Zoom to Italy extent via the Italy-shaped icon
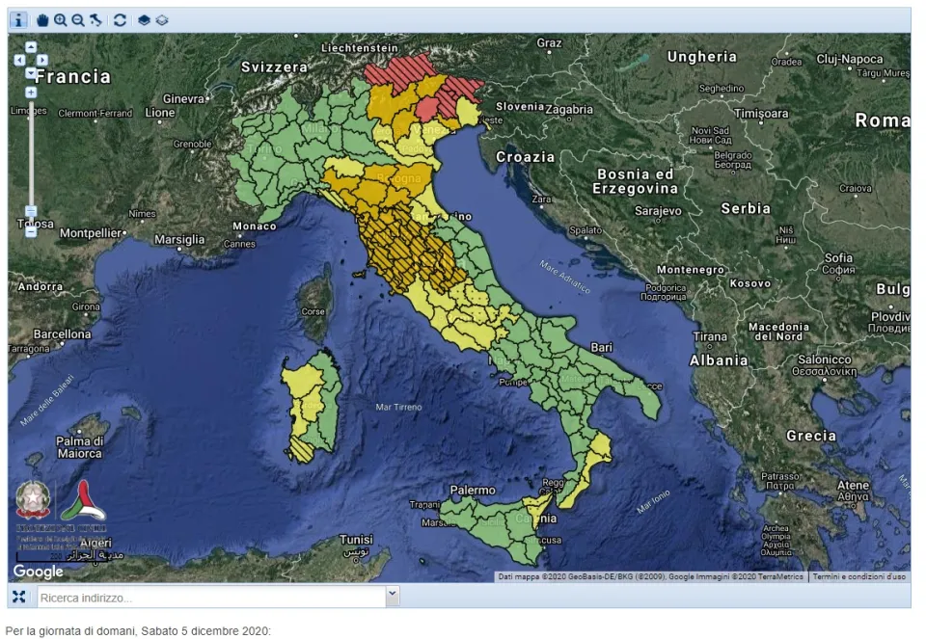The image size is (926, 639). pyautogui.click(x=95, y=20)
